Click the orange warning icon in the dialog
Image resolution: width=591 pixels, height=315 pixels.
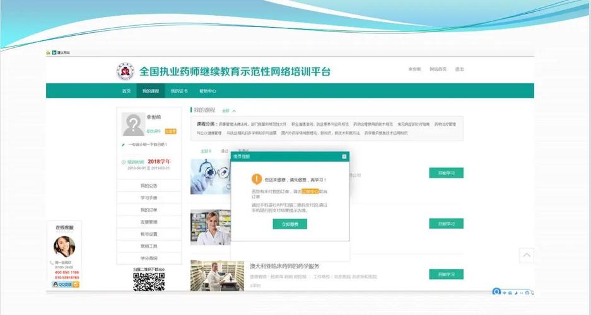tap(257, 179)
